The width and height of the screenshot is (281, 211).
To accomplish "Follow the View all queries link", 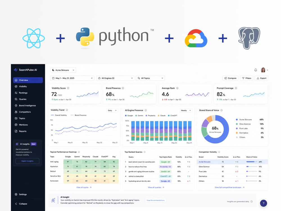I will point(156,187).
